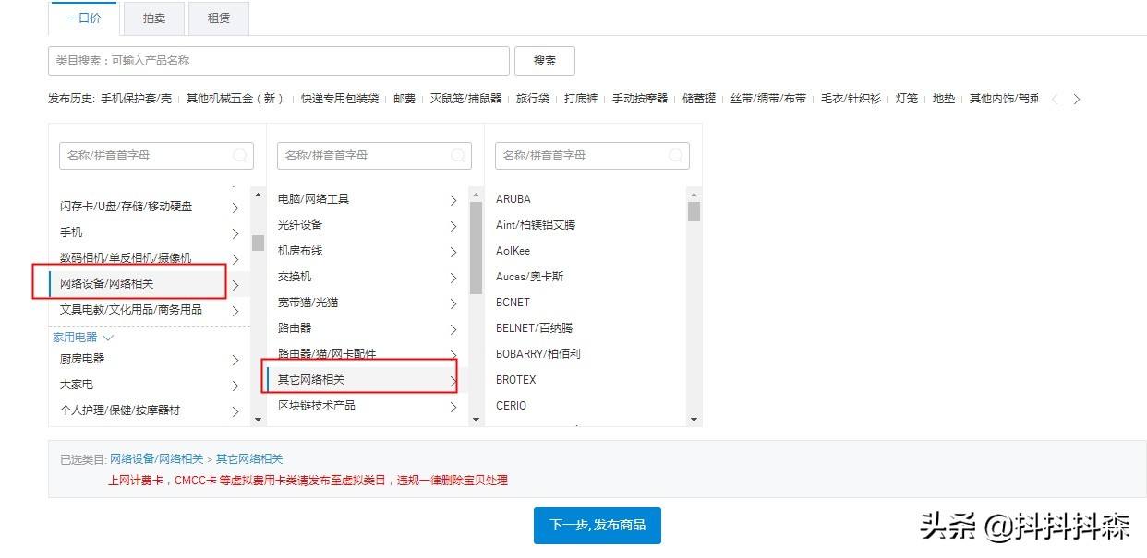This screenshot has width=1147, height=558.
Task: Choose brand BCNET
Action: click(513, 303)
